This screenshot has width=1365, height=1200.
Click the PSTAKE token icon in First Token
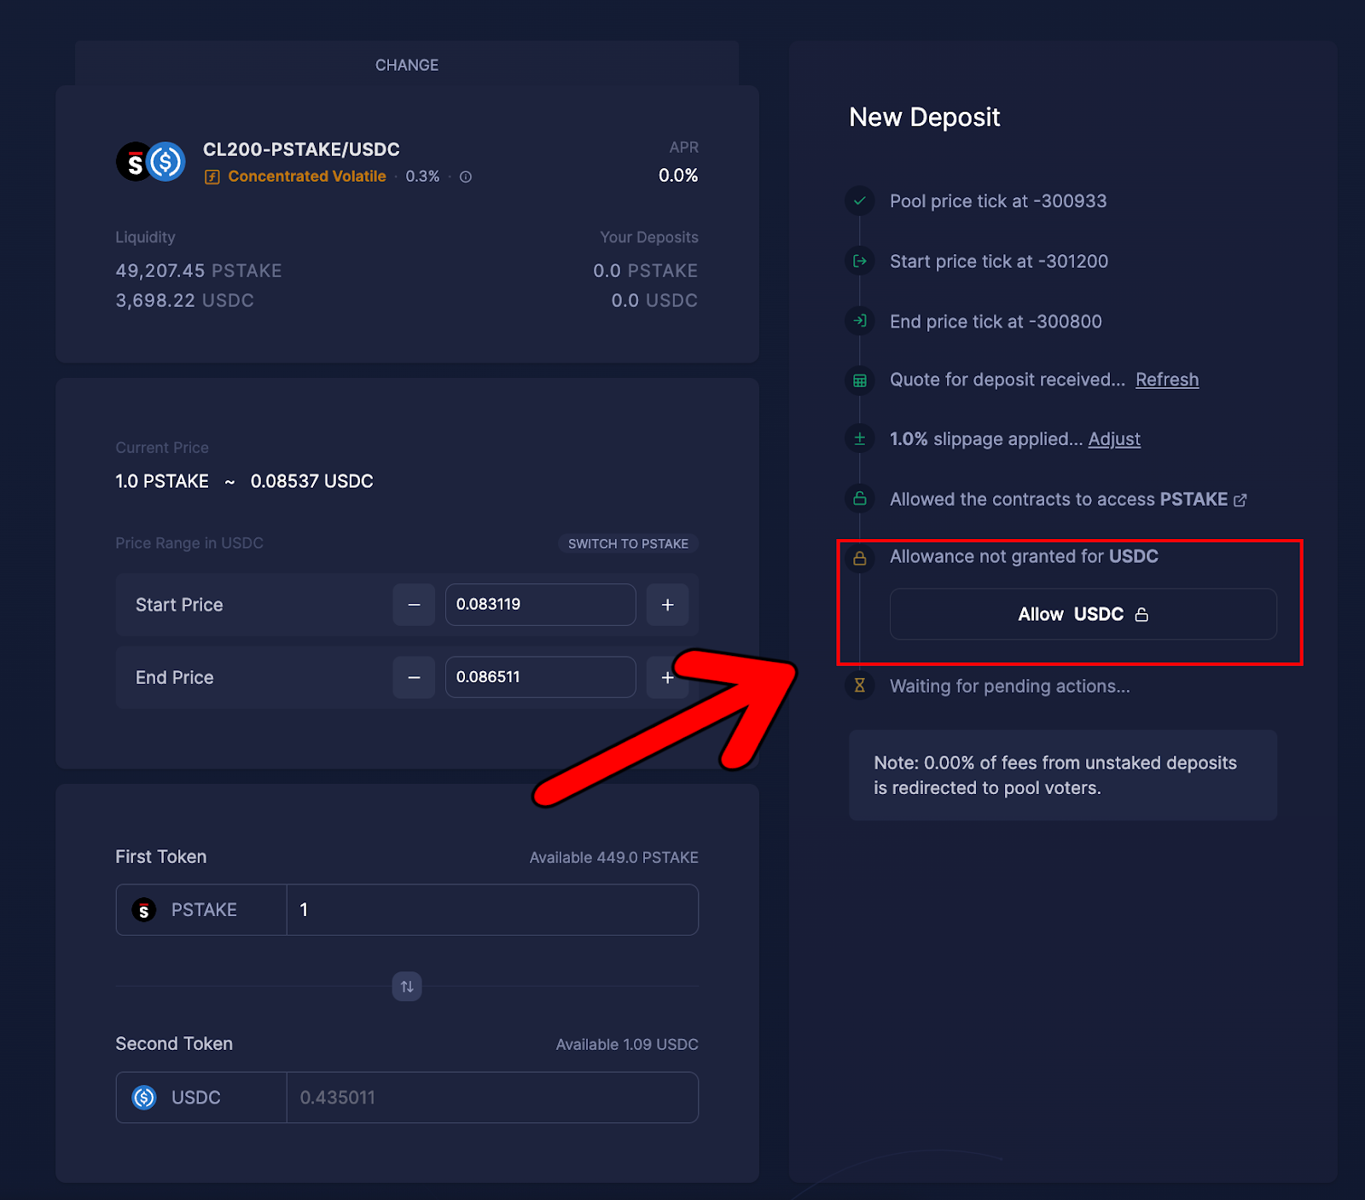(144, 910)
